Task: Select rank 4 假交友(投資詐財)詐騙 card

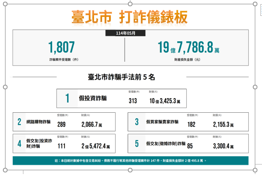Action: pyautogui.click(x=63, y=143)
